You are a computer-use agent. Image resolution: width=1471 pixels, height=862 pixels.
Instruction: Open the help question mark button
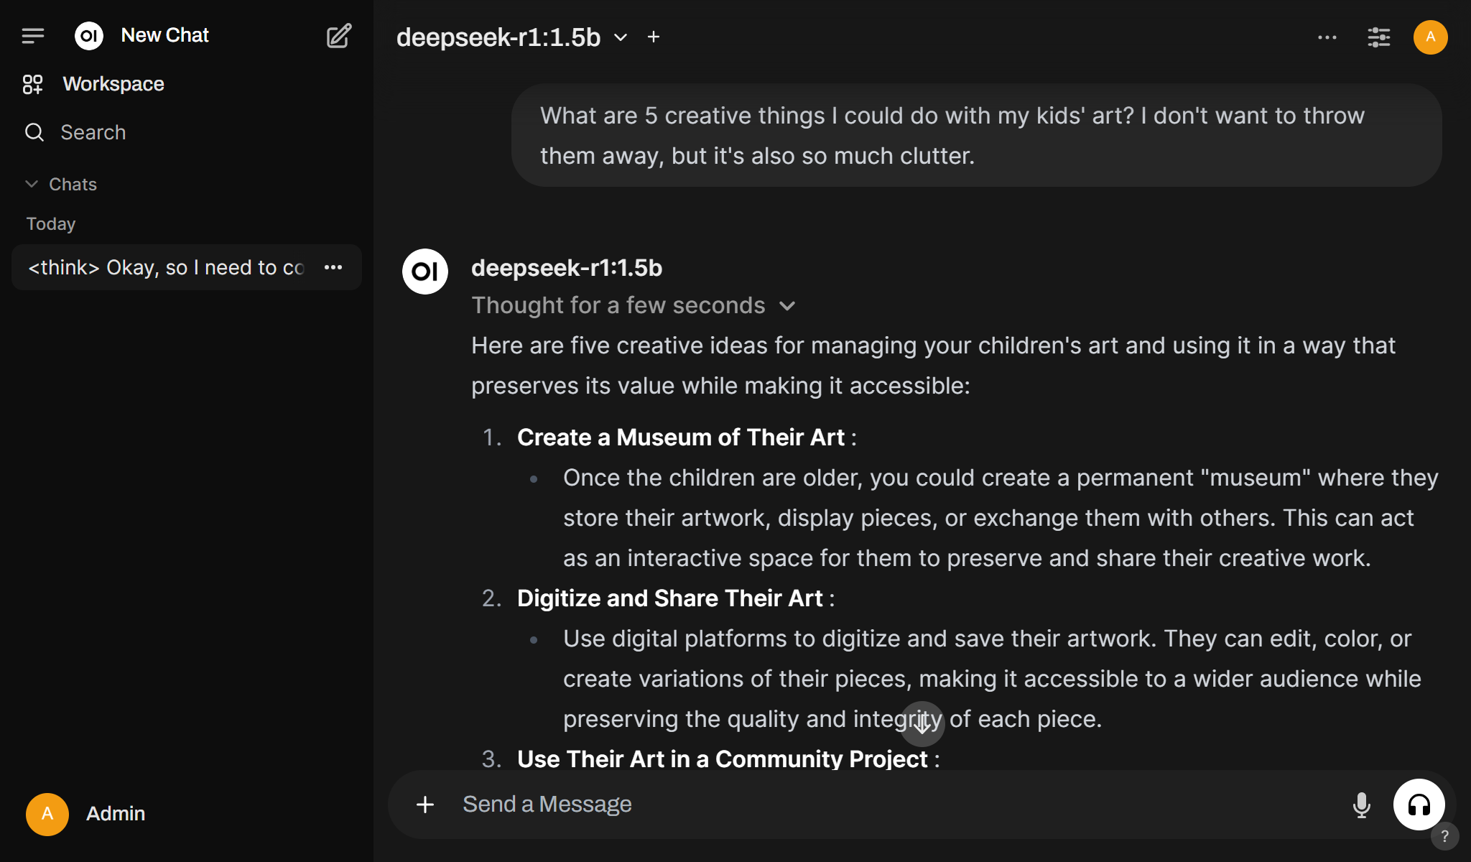point(1444,836)
